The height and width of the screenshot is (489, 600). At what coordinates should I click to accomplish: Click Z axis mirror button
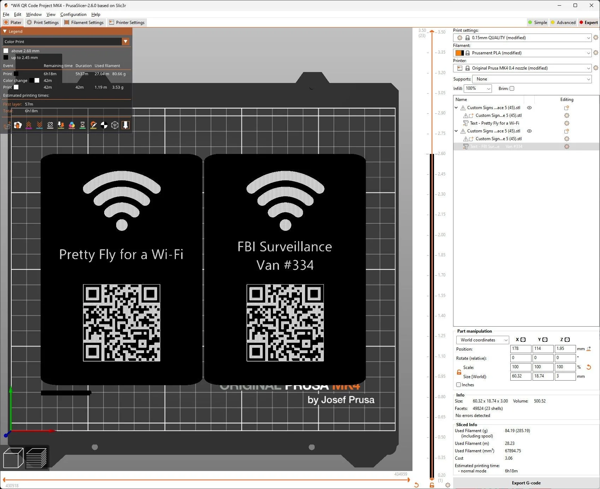[x=567, y=340]
